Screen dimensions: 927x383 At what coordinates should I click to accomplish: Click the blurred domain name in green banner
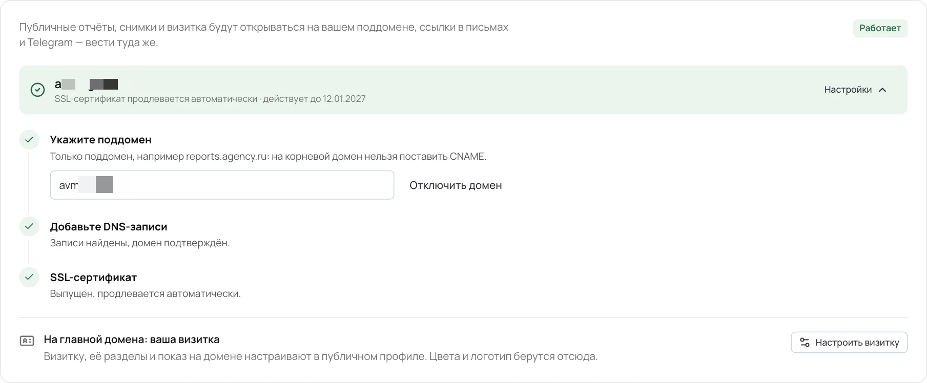pos(87,84)
